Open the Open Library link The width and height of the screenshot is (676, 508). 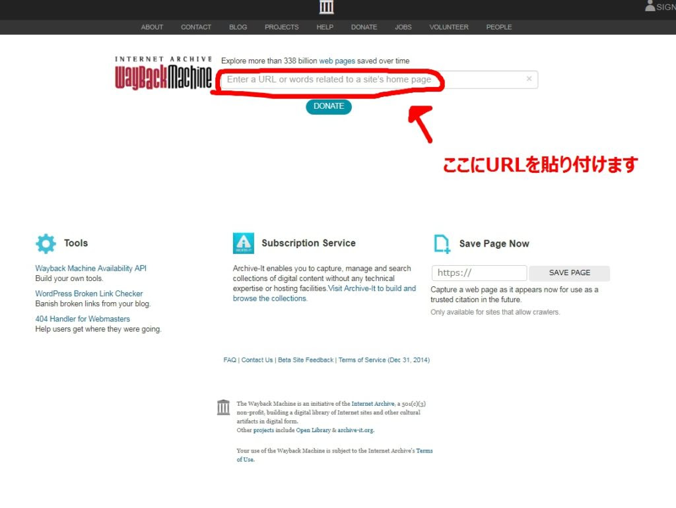tap(313, 430)
